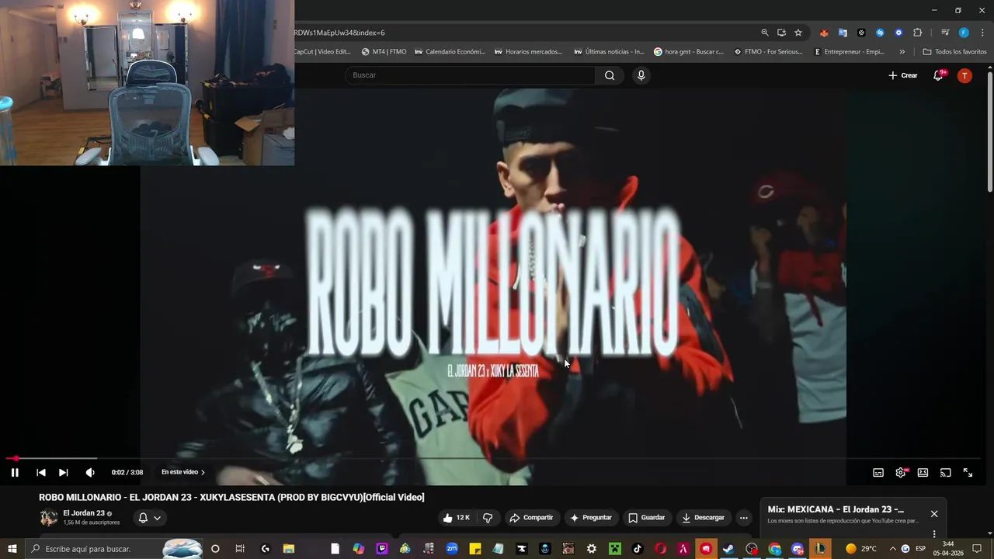Open the Horarios mercados bookmark
994x559 pixels.
click(x=528, y=52)
